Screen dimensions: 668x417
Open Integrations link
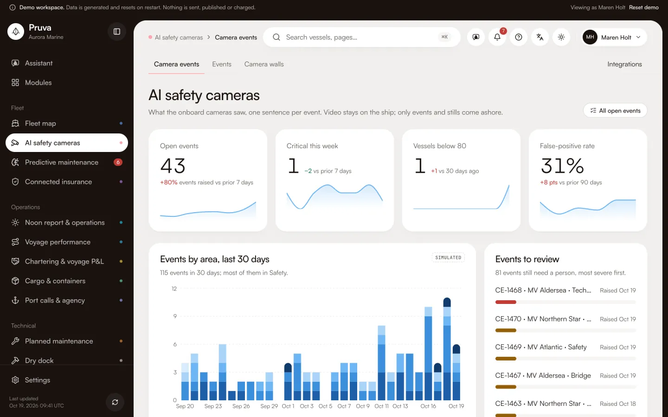624,64
